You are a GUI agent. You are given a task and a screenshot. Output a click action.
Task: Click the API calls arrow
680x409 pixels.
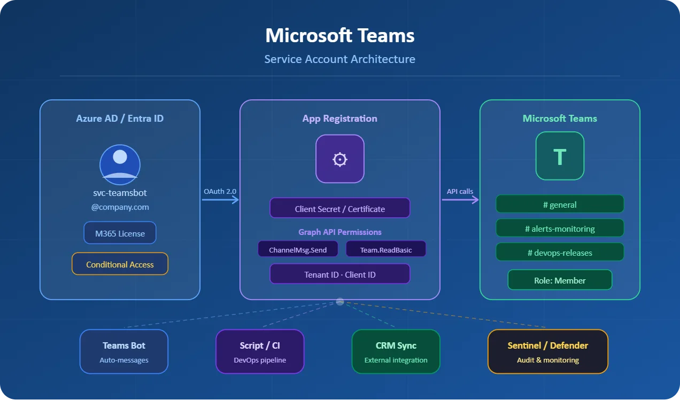[x=460, y=199]
